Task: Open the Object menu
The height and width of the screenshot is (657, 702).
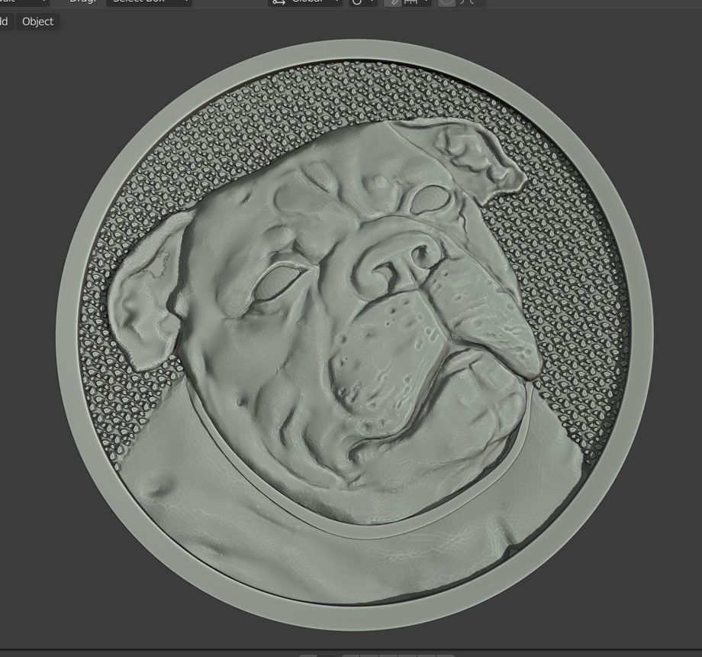Action: point(37,21)
